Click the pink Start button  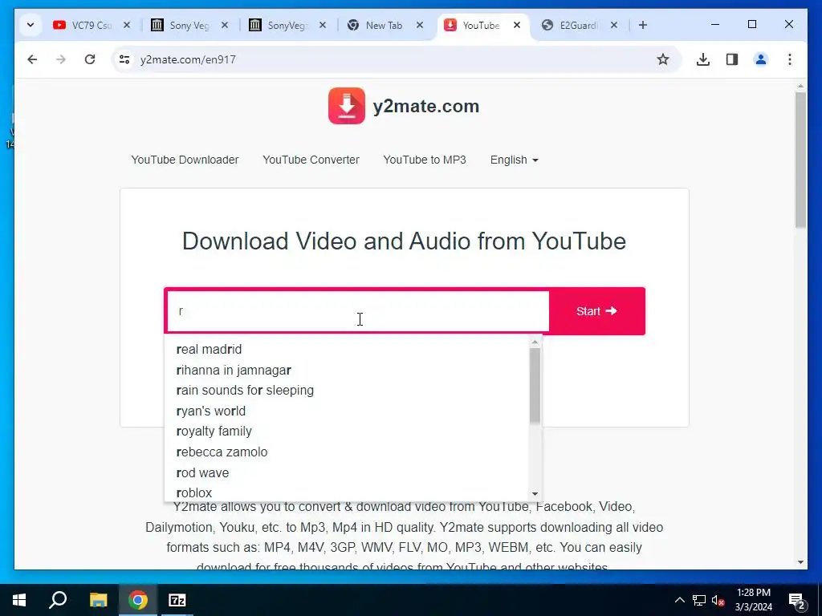pyautogui.click(x=596, y=311)
